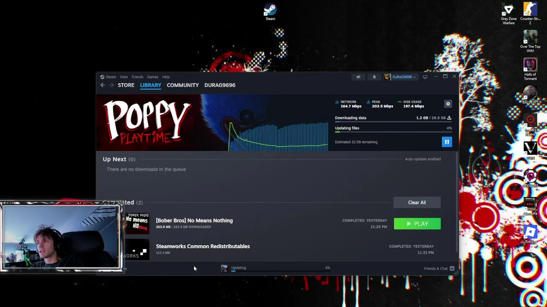Click the NETWORK 164.7 Mbps stat
Screen dimensions: 547x307
click(348, 104)
